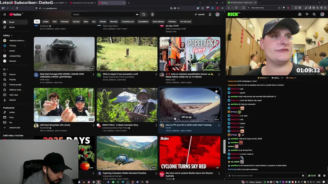Click the YouTube page vertical scrollbar
The height and width of the screenshot is (184, 328).
click(224, 147)
